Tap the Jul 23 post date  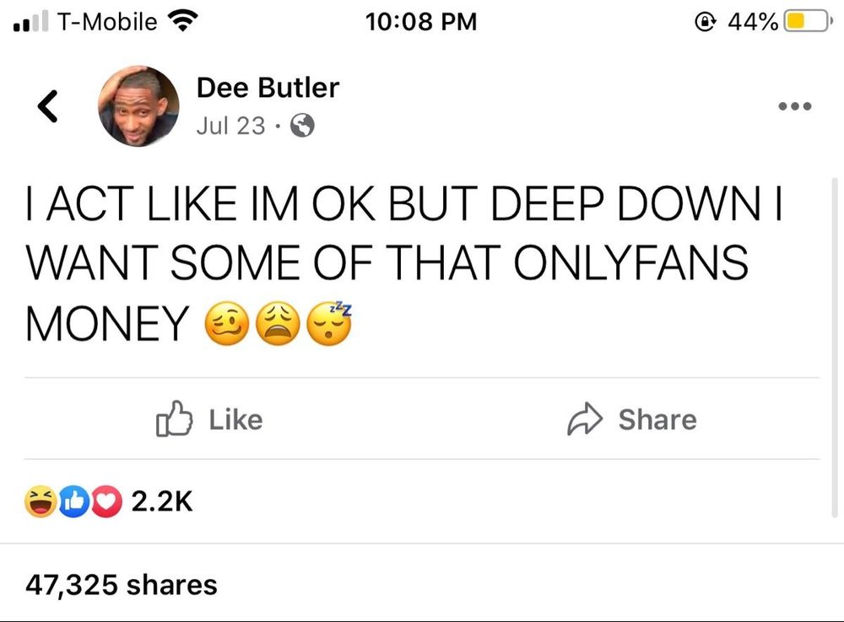pos(230,126)
